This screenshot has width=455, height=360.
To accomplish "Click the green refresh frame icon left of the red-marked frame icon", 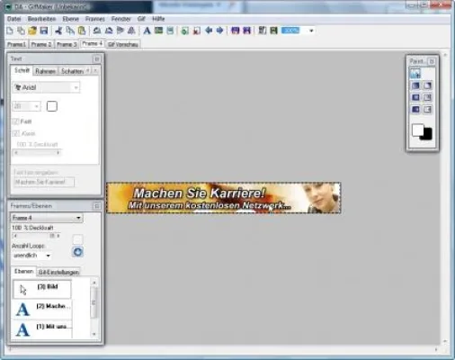I will pos(185,31).
